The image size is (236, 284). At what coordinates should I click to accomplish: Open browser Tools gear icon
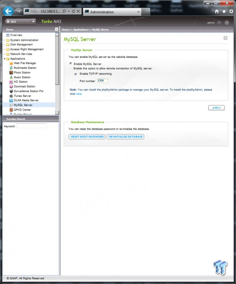(231, 11)
